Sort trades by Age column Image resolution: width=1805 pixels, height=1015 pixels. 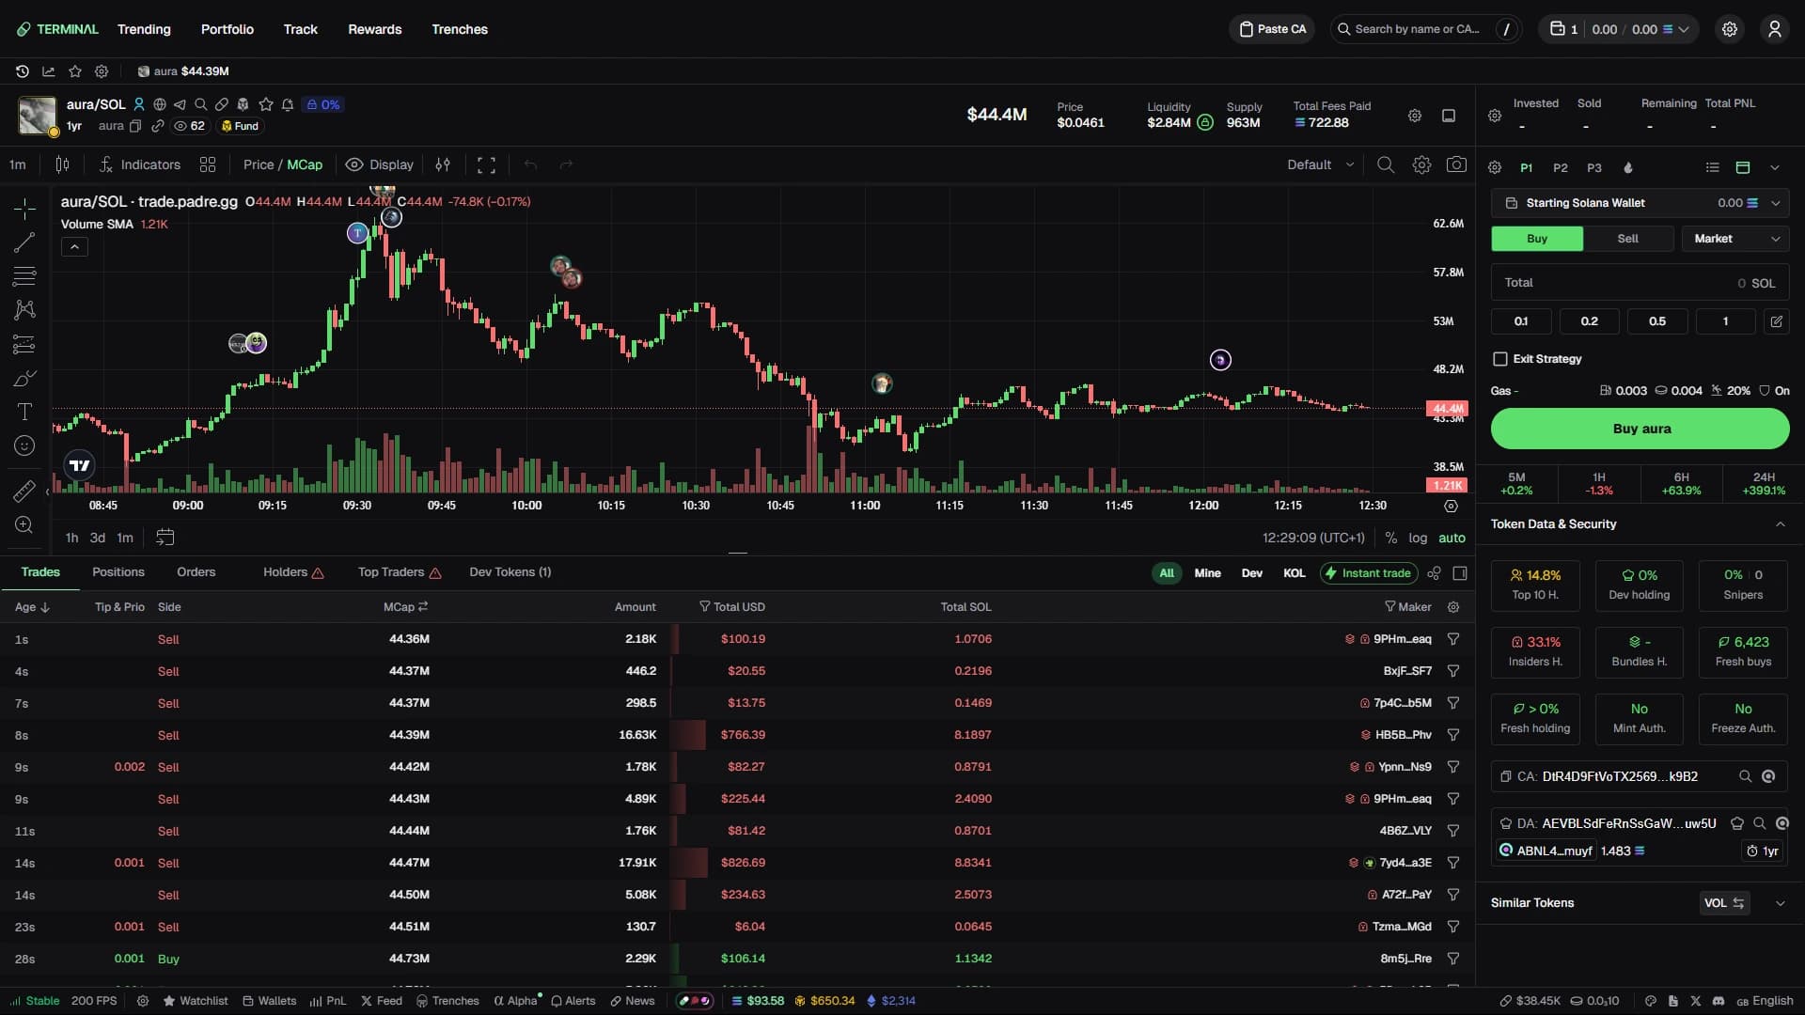pyautogui.click(x=32, y=607)
